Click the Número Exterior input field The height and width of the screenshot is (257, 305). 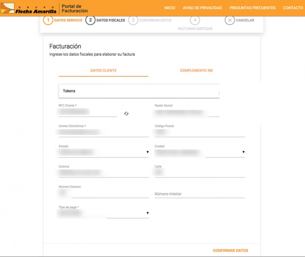(x=103, y=194)
